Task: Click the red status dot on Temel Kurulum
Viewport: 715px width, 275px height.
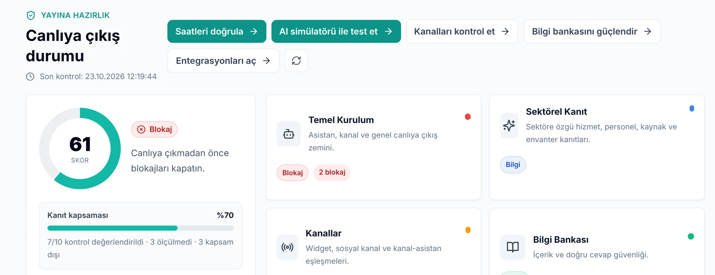Action: pos(468,117)
